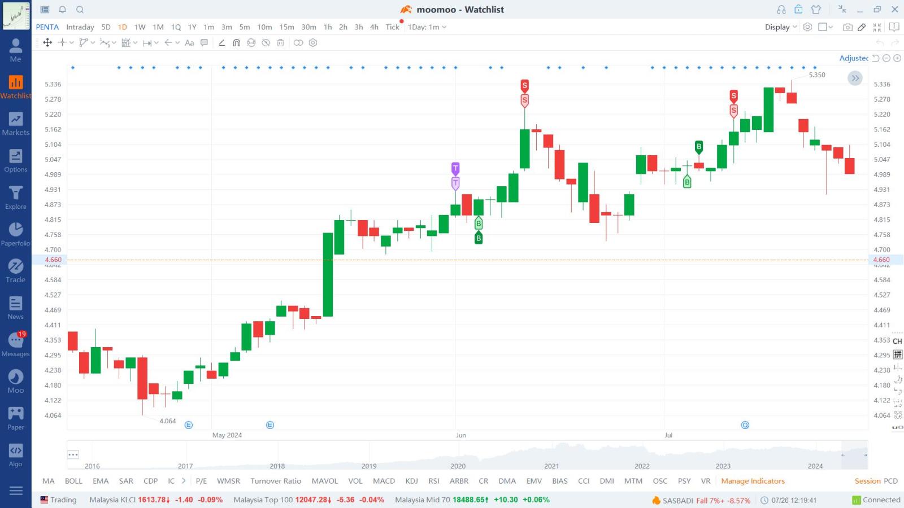This screenshot has height=508, width=904.
Task: Delete all drawings with trash icon
Action: pos(280,43)
